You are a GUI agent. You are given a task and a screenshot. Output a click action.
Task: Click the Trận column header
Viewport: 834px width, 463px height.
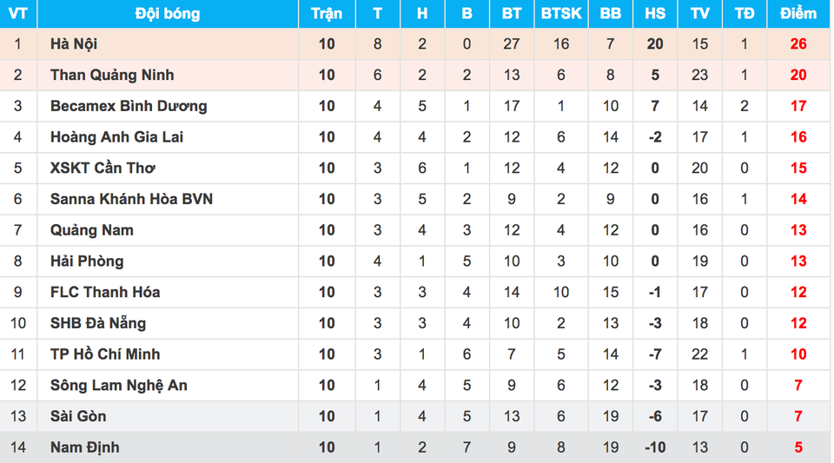pyautogui.click(x=327, y=14)
